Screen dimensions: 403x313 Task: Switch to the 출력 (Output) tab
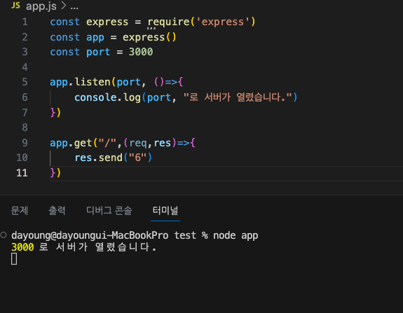tap(57, 211)
